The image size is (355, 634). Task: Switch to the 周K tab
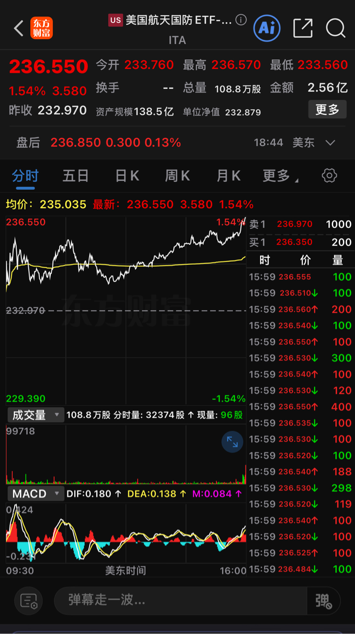177,176
